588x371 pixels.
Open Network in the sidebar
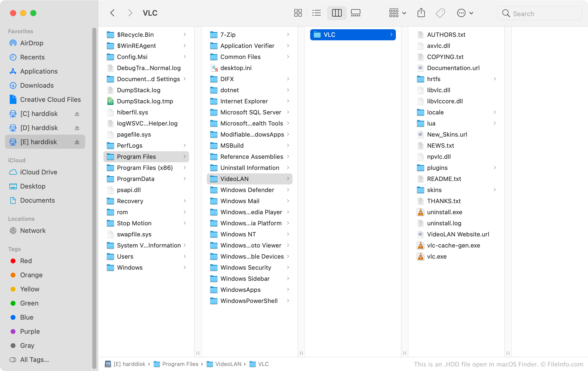33,231
